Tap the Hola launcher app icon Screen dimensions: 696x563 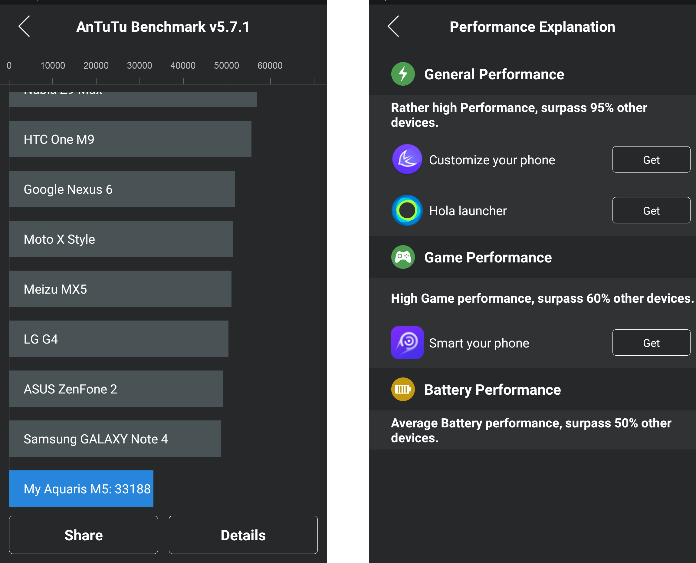point(407,210)
